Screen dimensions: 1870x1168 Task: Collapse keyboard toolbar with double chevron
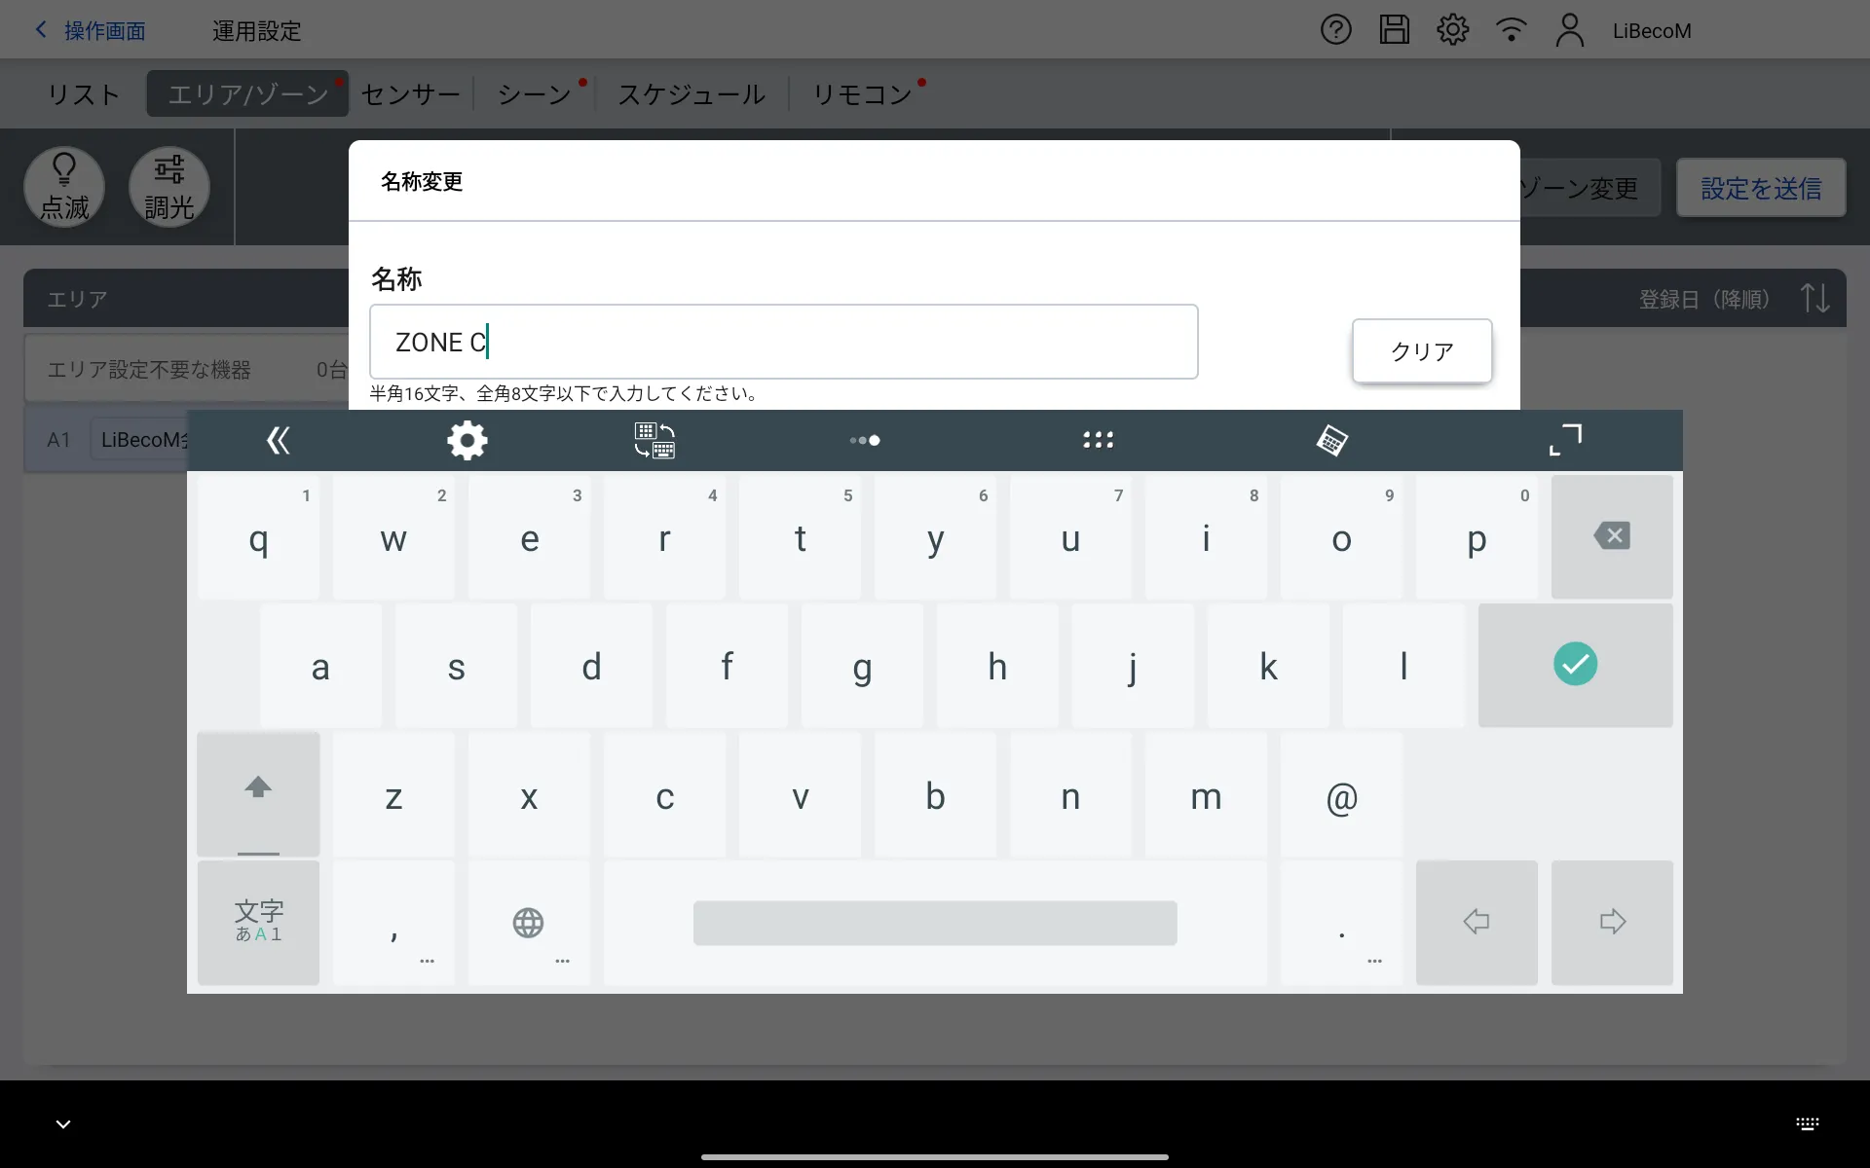point(279,441)
